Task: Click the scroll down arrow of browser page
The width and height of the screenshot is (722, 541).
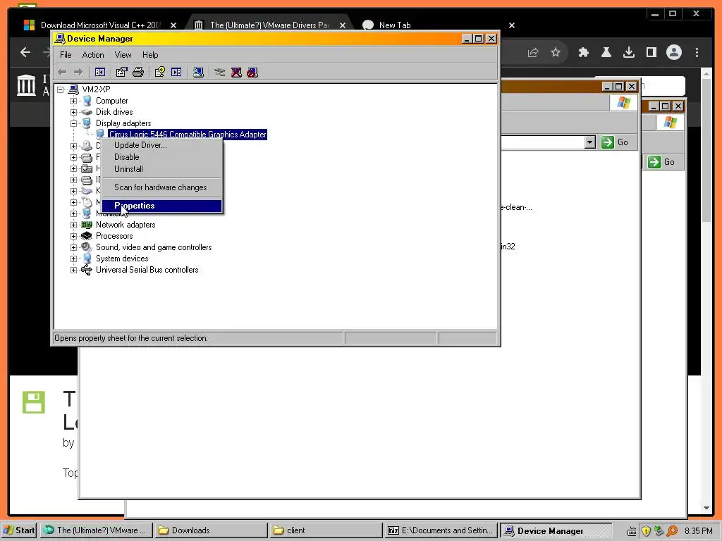Action: 706,508
